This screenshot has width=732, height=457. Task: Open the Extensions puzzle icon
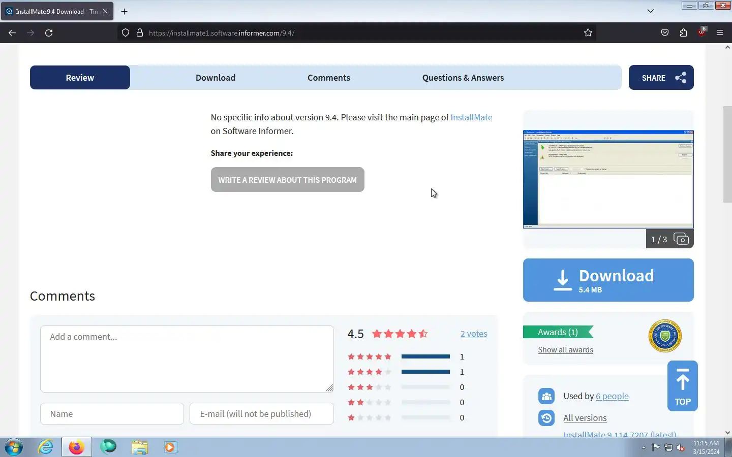tap(683, 33)
